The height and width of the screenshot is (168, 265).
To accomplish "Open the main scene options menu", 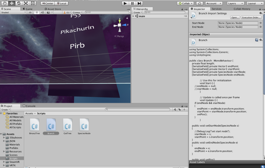I will (x=185, y=16).
